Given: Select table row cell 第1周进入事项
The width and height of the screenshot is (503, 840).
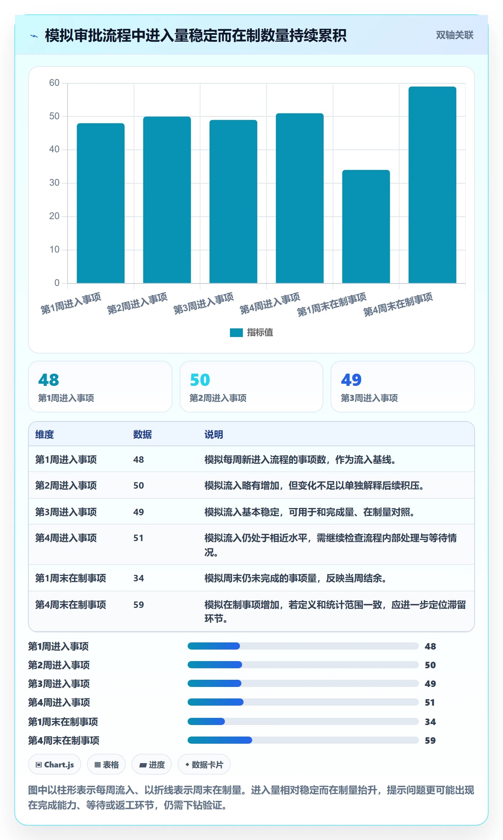Looking at the screenshot, I should pyautogui.click(x=66, y=460).
